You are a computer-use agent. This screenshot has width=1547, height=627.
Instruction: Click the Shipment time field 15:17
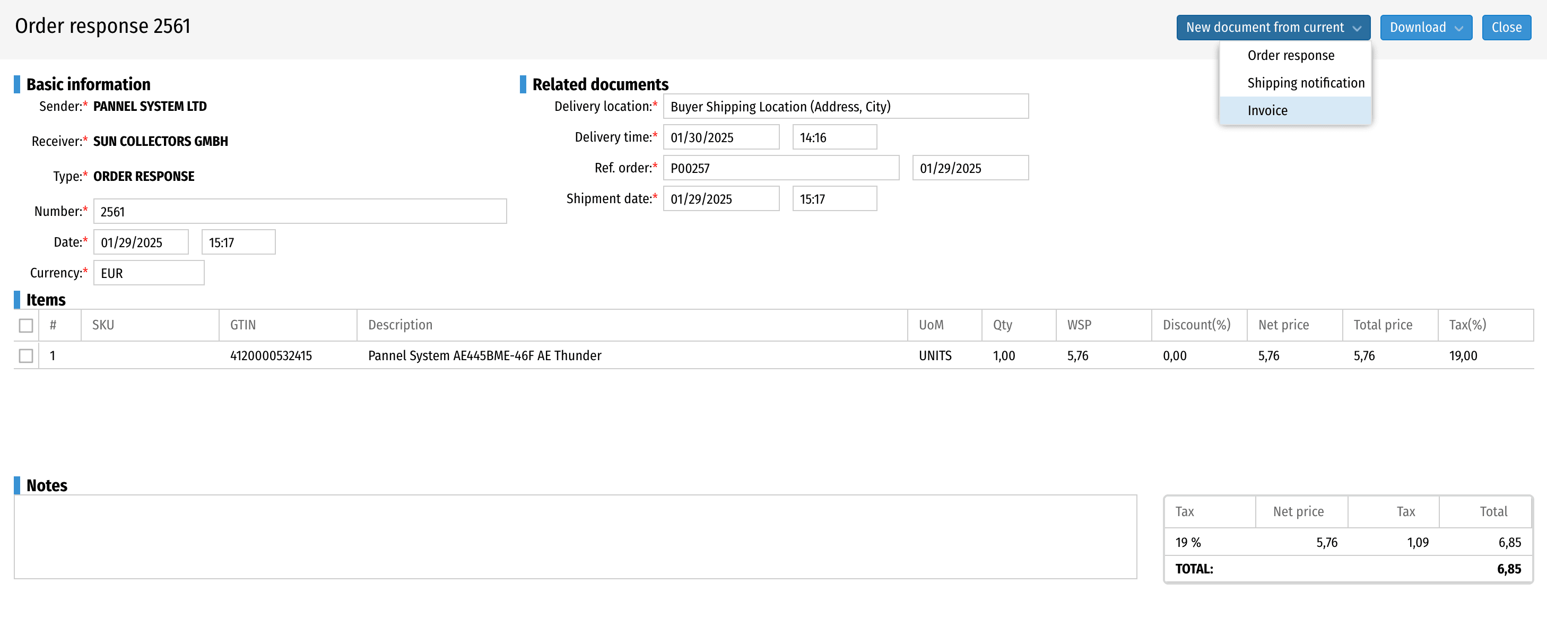tap(834, 198)
